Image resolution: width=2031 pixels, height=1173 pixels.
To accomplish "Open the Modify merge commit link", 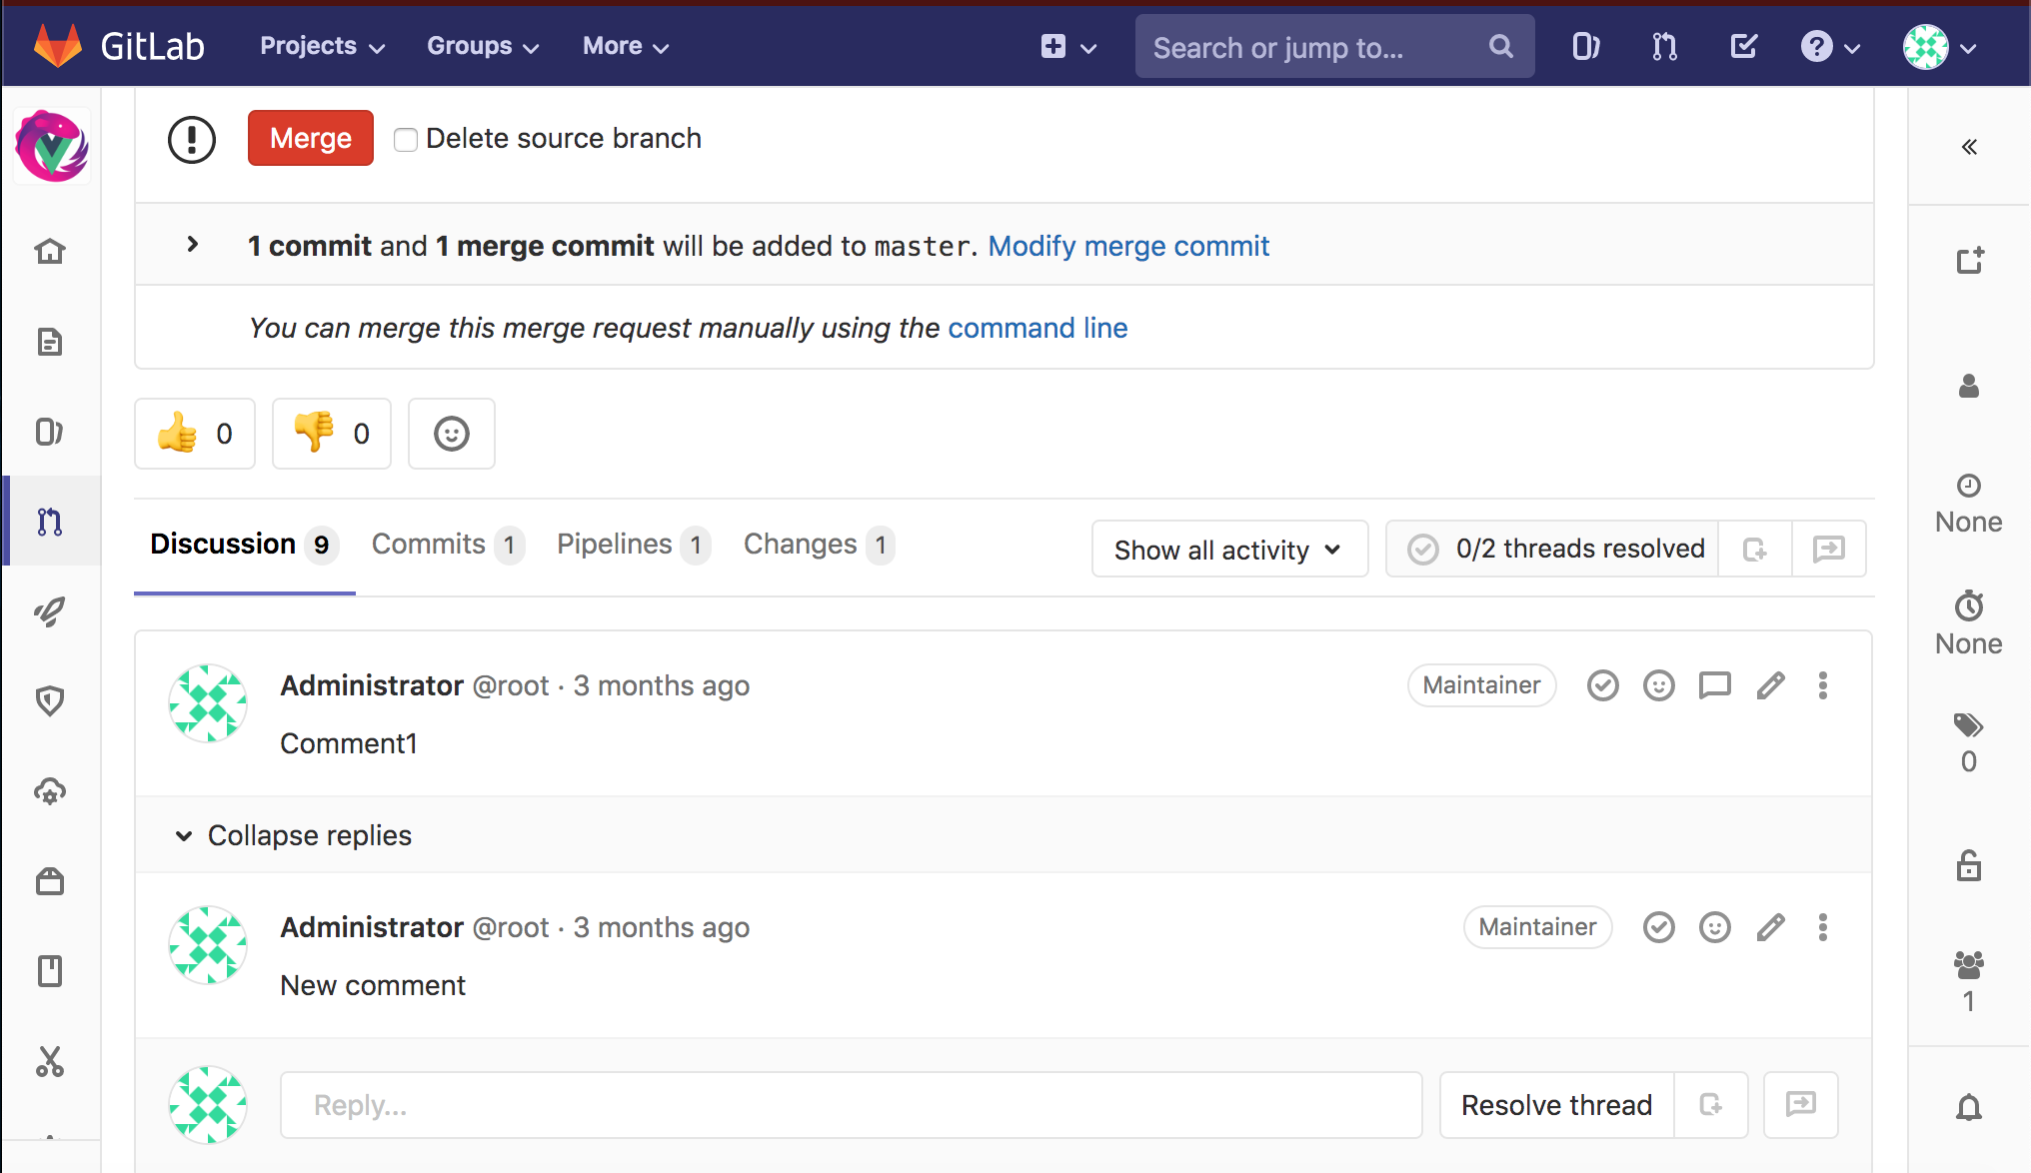I will pos(1128,246).
